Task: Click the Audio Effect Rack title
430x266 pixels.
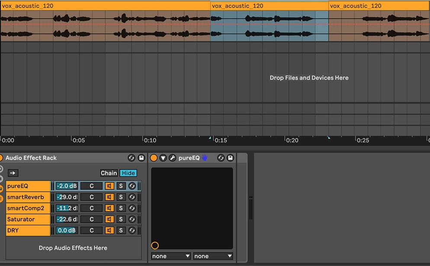Action: click(x=31, y=158)
